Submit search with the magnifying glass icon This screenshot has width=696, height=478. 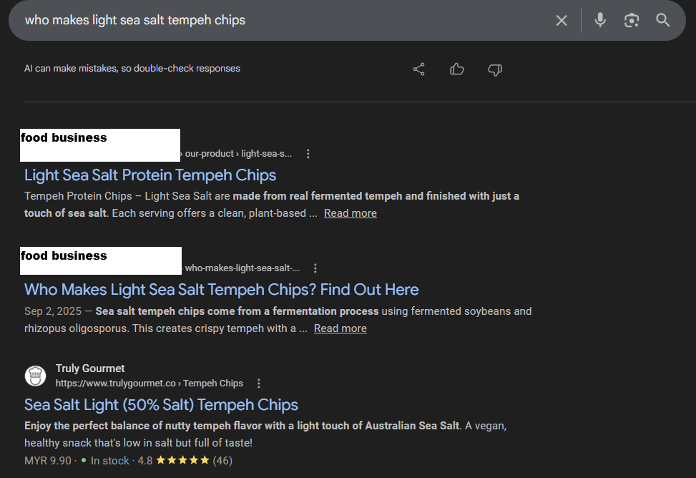tap(663, 20)
